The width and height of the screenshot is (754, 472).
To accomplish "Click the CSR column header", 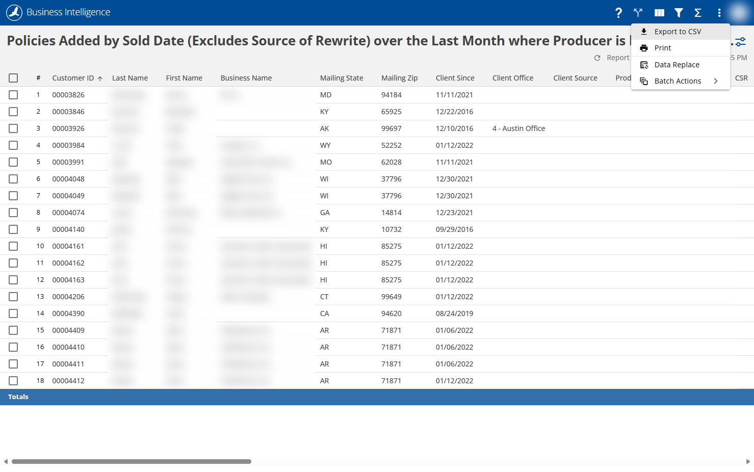I will point(741,78).
